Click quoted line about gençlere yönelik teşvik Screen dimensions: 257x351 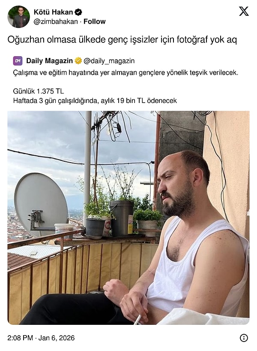(x=126, y=73)
